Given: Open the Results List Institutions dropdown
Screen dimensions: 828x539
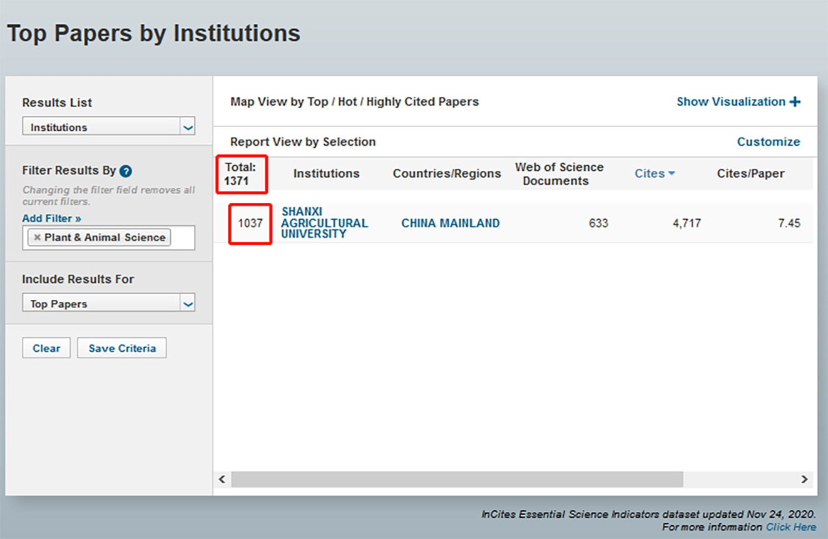Looking at the screenshot, I should (x=187, y=127).
